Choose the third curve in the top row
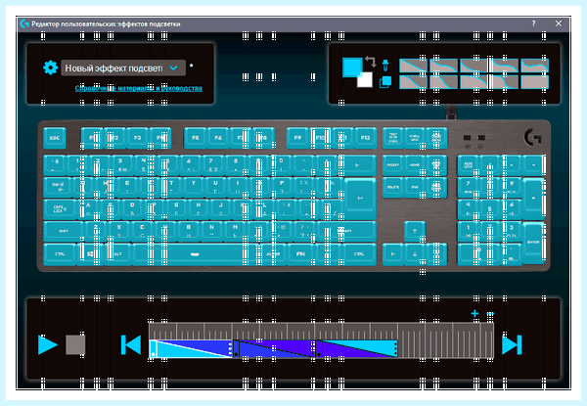 point(474,66)
